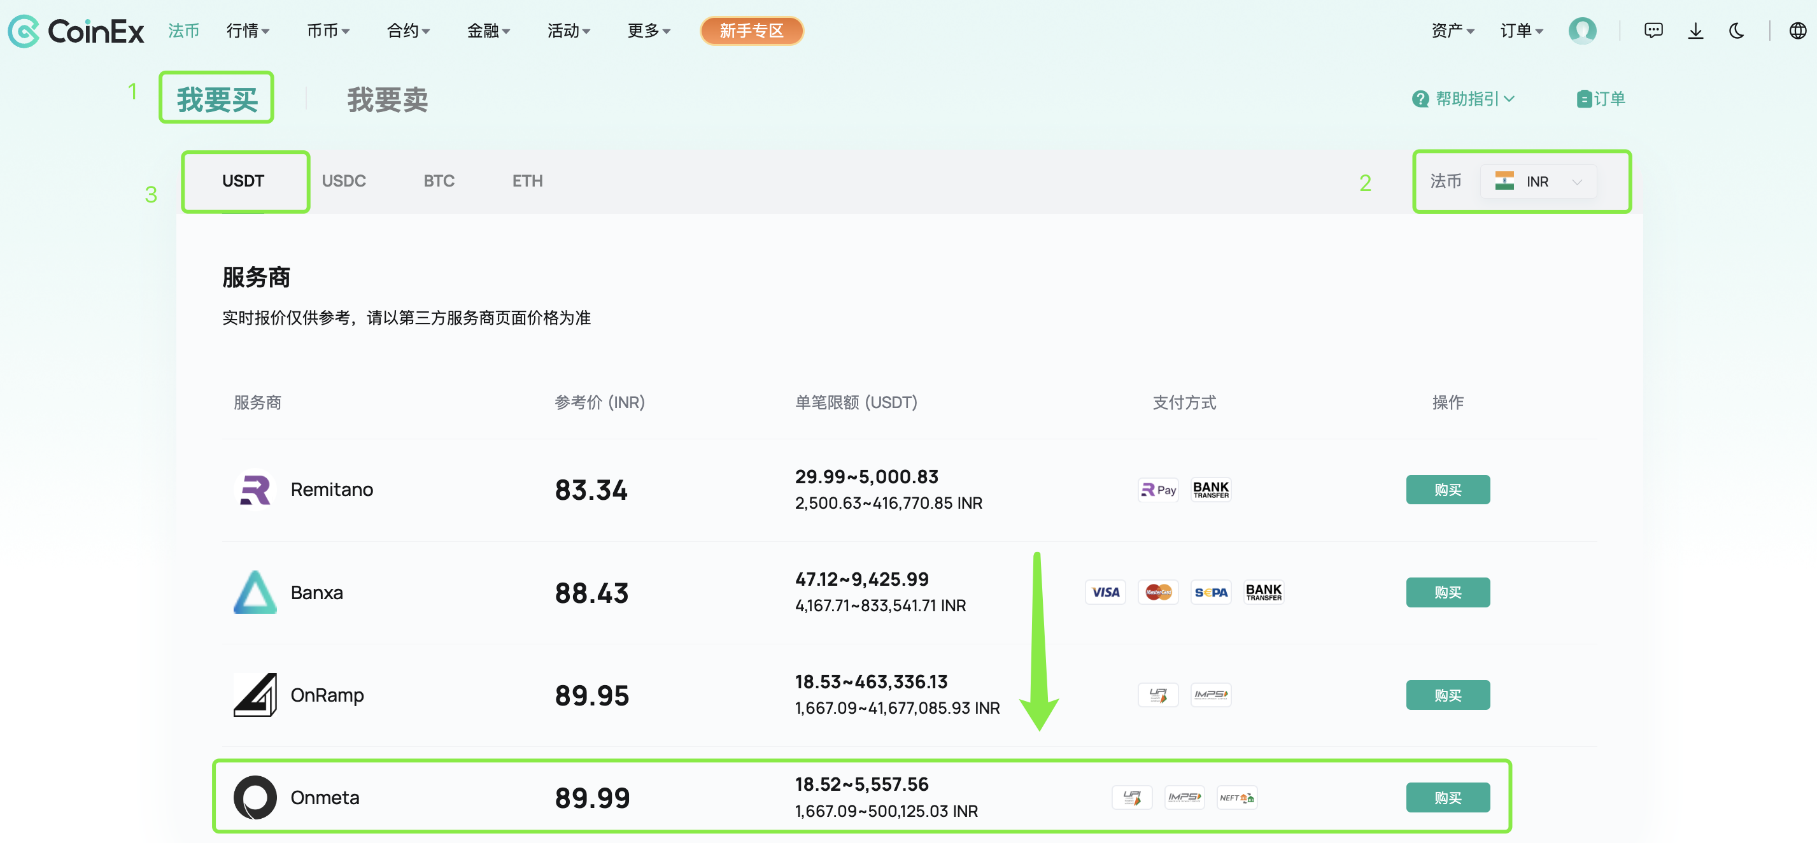This screenshot has width=1817, height=843.
Task: Open the INR fiat currency dropdown
Action: click(1538, 181)
